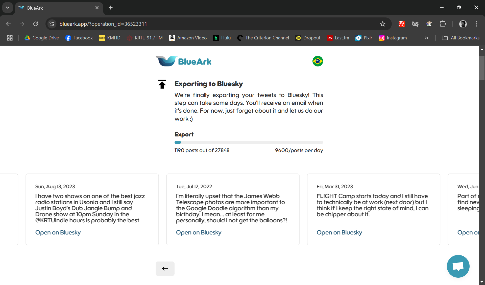Open the tab search dropdown arrow
This screenshot has height=285, width=485.
click(8, 8)
